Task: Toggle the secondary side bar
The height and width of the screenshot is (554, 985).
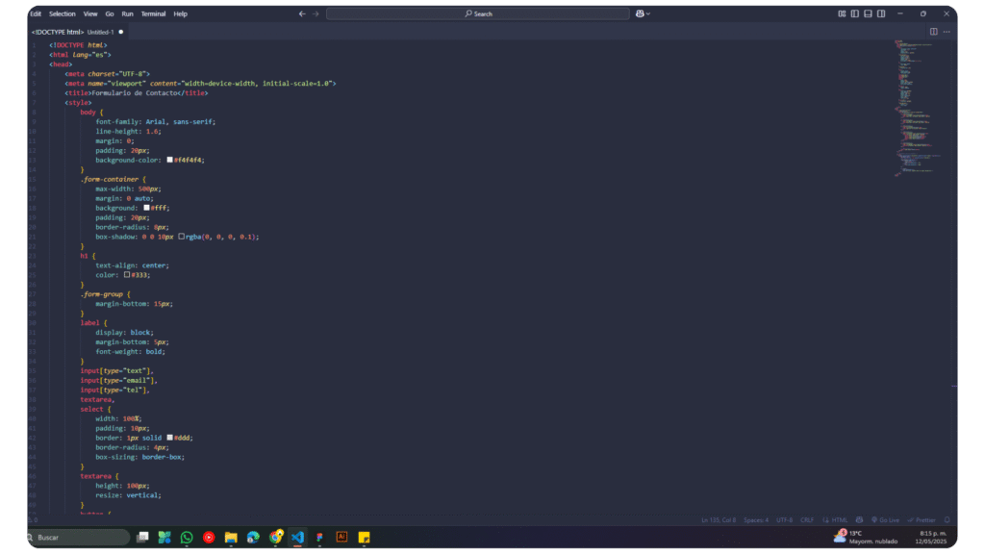Action: tap(881, 13)
